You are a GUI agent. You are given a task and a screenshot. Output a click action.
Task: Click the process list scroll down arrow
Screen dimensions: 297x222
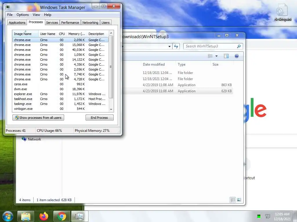[111, 109]
